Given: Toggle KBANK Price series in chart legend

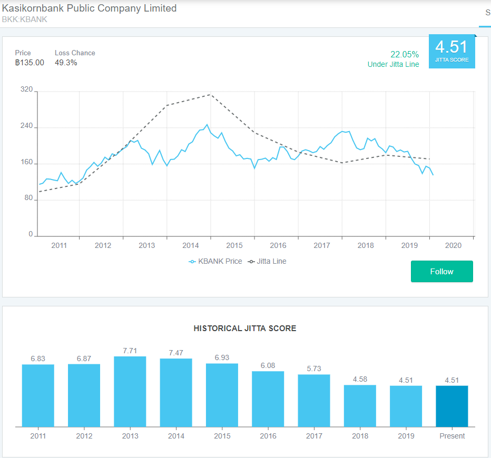Looking at the screenshot, I should [x=215, y=261].
